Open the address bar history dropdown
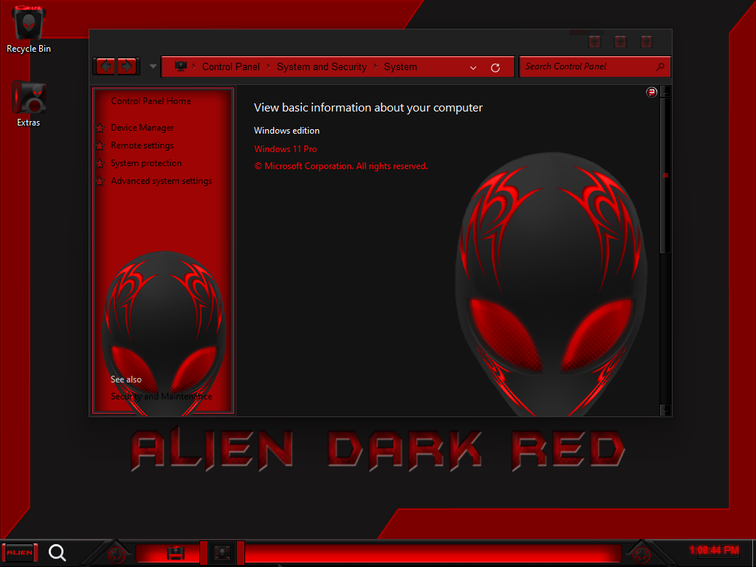Image resolution: width=756 pixels, height=567 pixels. tap(473, 67)
